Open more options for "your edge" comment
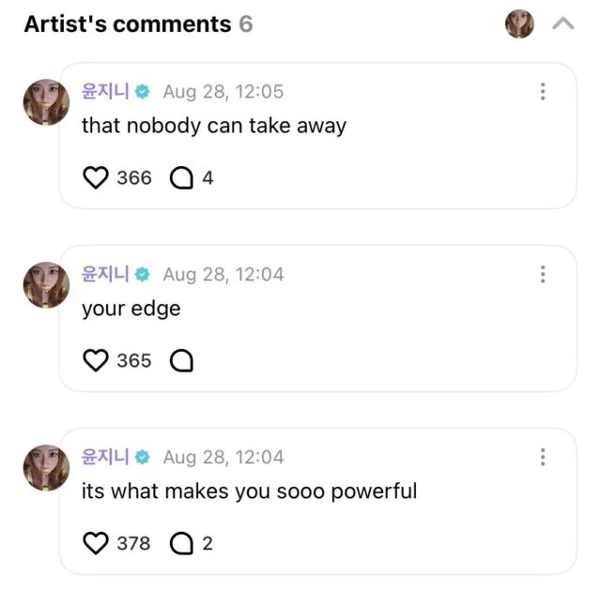The width and height of the screenshot is (601, 605). (x=543, y=274)
